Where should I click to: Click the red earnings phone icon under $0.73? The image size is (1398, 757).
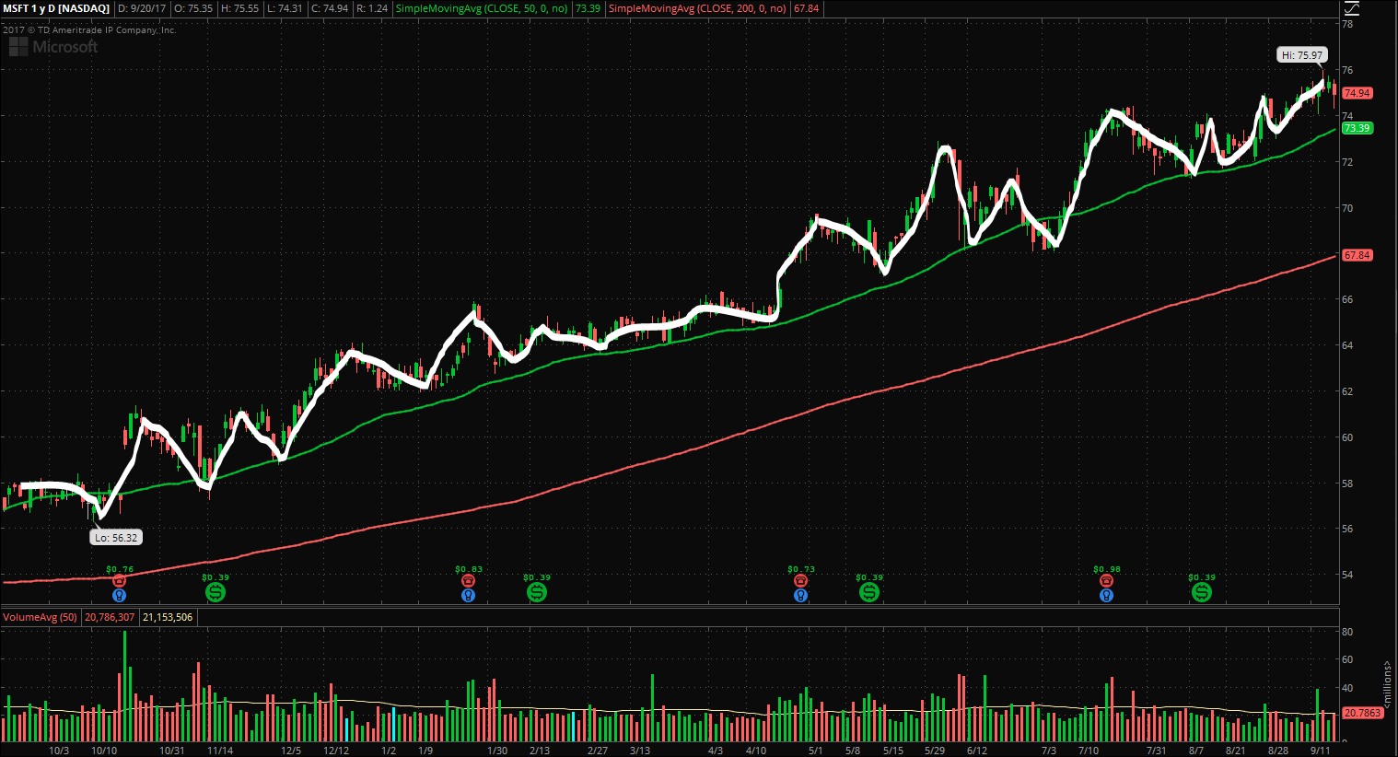pos(800,581)
